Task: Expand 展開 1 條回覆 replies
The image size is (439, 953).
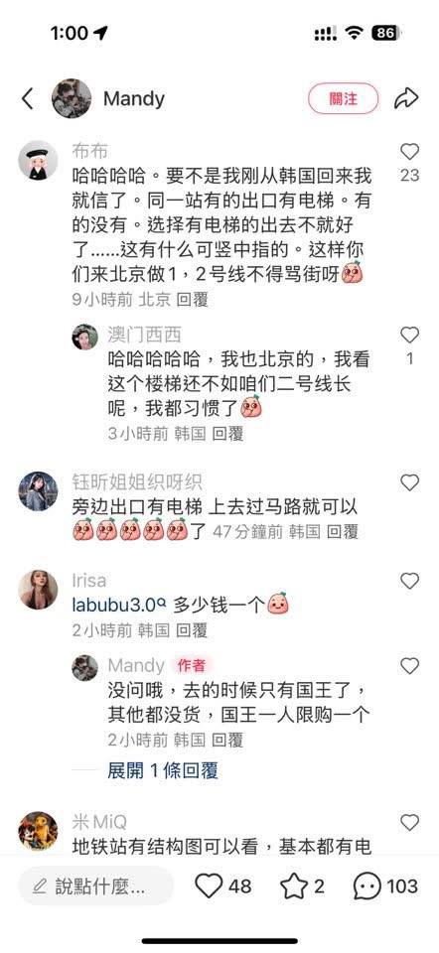Action: 162,770
